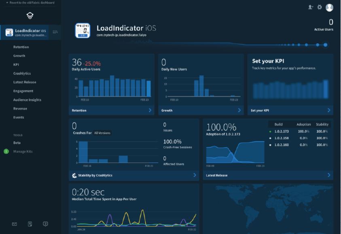Open the settings gear icon

320,7
